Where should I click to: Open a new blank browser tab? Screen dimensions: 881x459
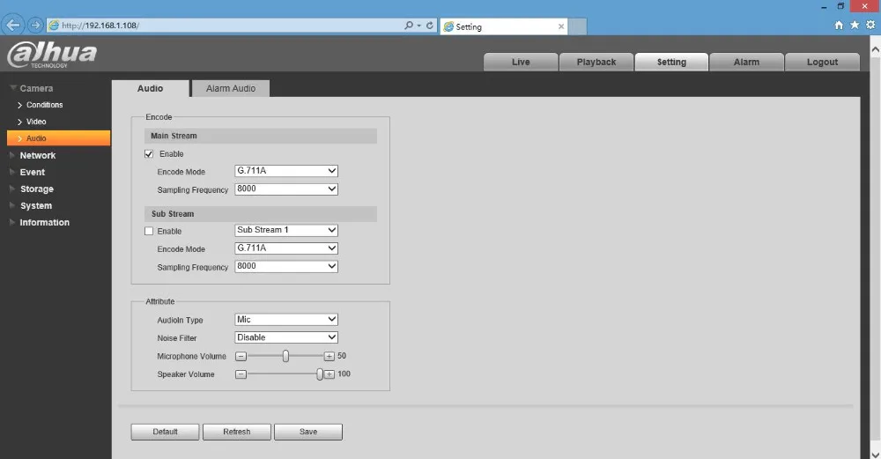(578, 26)
